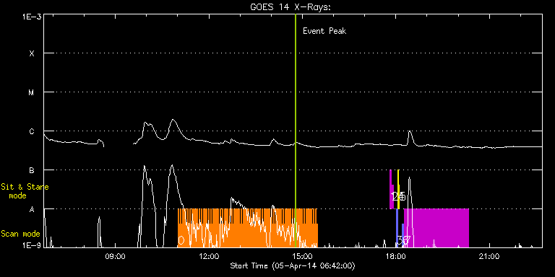This screenshot has width=555, height=277.
Task: Select the large orange Scan mode block
Action: 248,228
